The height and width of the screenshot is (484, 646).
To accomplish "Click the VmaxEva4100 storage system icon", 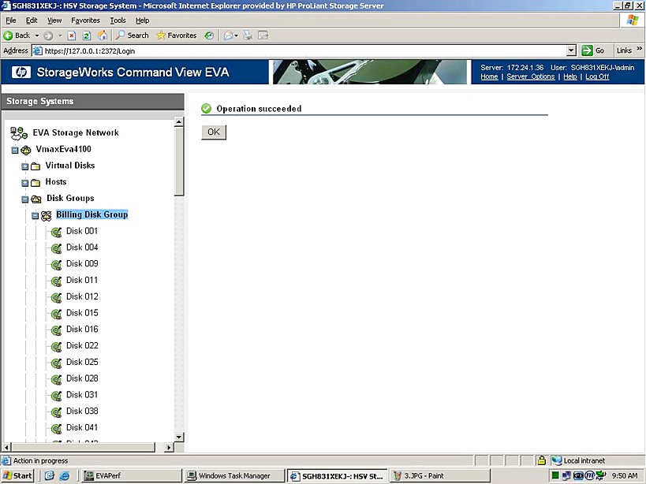I will (x=26, y=150).
